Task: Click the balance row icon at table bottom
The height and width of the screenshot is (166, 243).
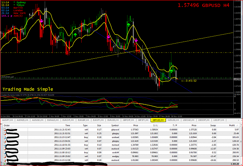Action: [x=5, y=164]
